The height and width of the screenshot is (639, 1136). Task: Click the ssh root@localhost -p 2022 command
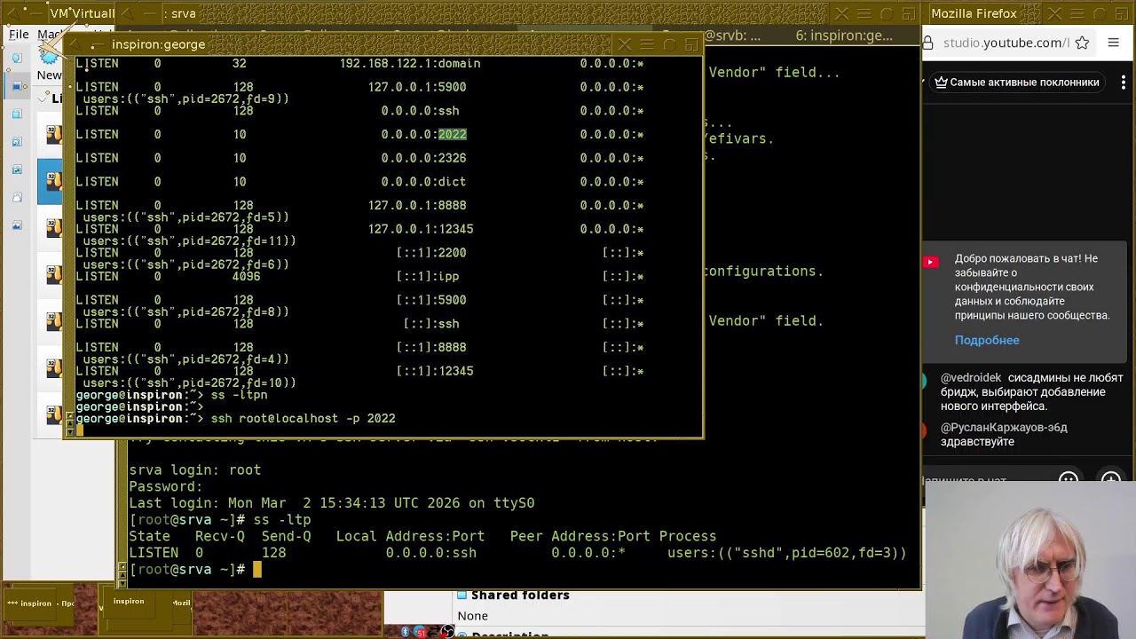click(303, 418)
